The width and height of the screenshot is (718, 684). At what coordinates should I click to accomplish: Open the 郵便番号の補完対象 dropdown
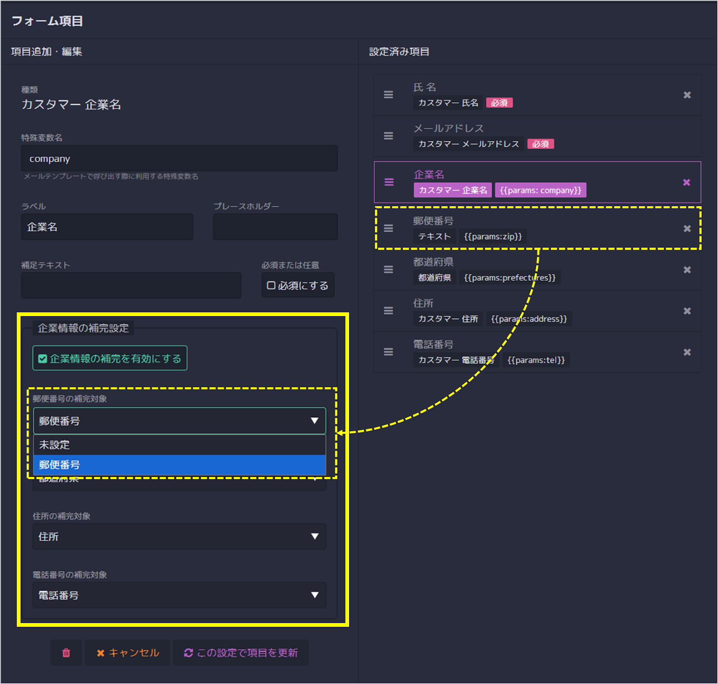(179, 421)
